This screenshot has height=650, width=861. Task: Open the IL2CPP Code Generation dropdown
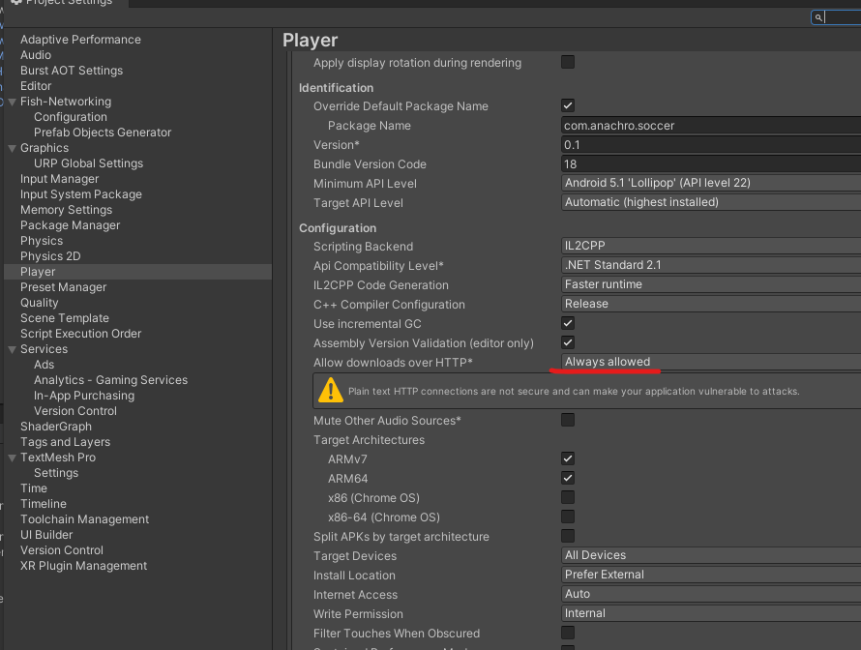[x=711, y=284]
